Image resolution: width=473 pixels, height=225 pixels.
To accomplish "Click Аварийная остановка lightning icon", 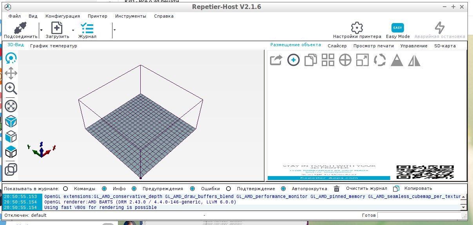I will click(x=440, y=28).
